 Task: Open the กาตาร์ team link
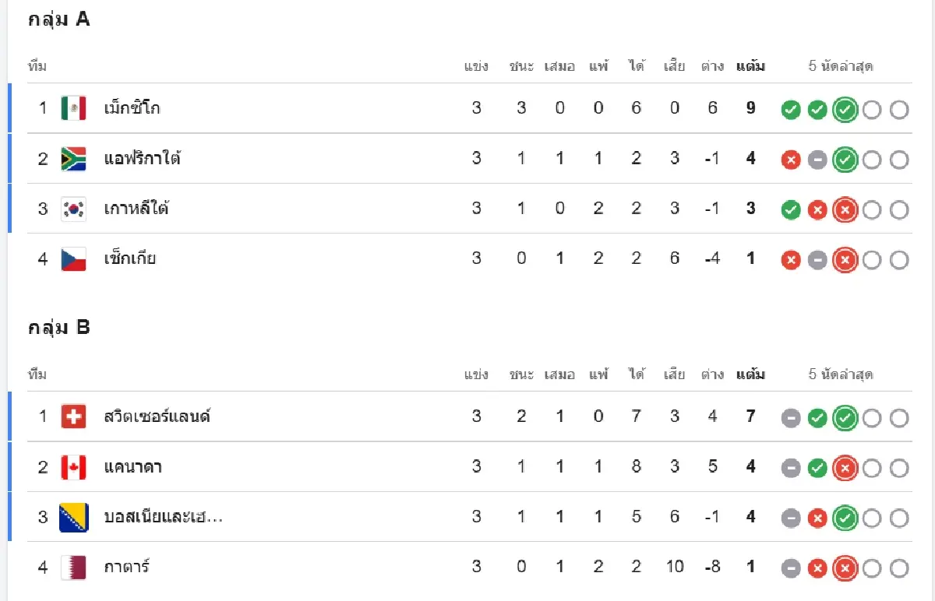coord(126,567)
